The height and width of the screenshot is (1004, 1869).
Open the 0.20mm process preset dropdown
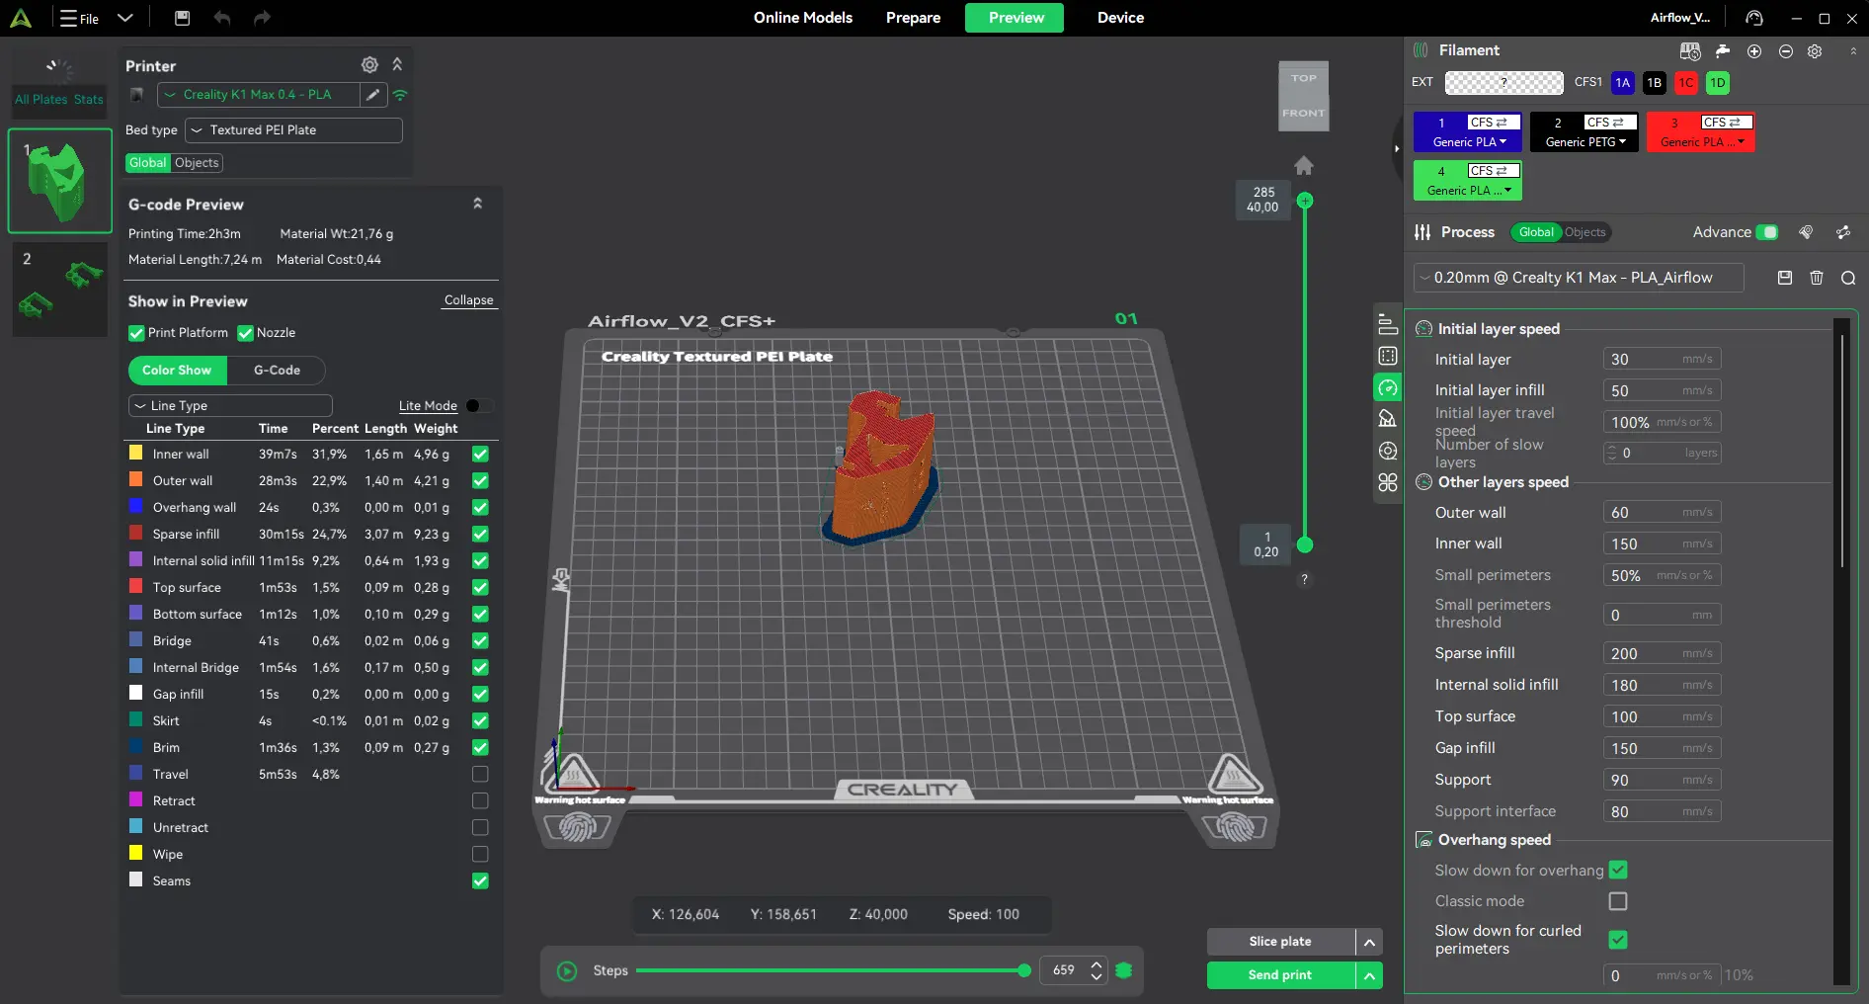pos(1579,278)
